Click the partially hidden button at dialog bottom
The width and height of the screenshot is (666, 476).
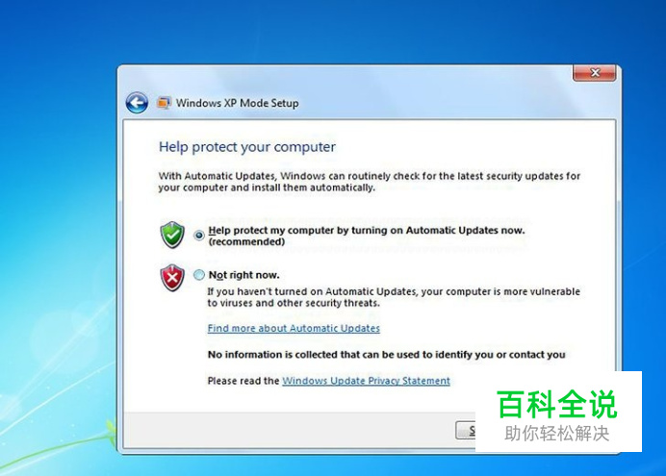tap(466, 431)
